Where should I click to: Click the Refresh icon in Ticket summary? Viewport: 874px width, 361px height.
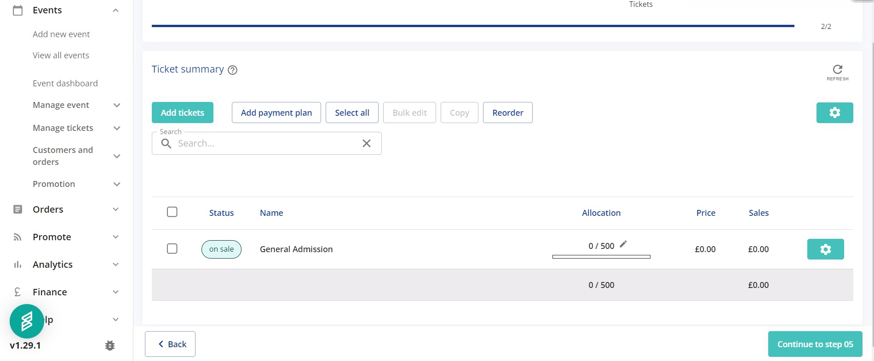coord(837,69)
